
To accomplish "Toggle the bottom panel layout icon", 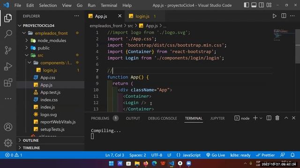I will pyautogui.click(x=254, y=5).
